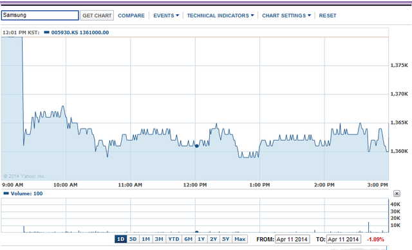Close the Volume panel with X
Image resolution: width=412 pixels, height=250 pixels.
(397, 193)
